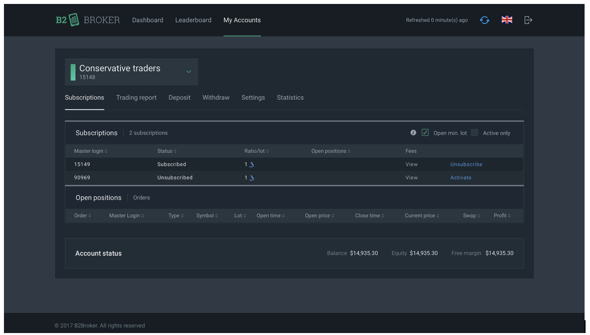Sort subscriptions by Status column
The image size is (590, 335).
click(x=167, y=151)
